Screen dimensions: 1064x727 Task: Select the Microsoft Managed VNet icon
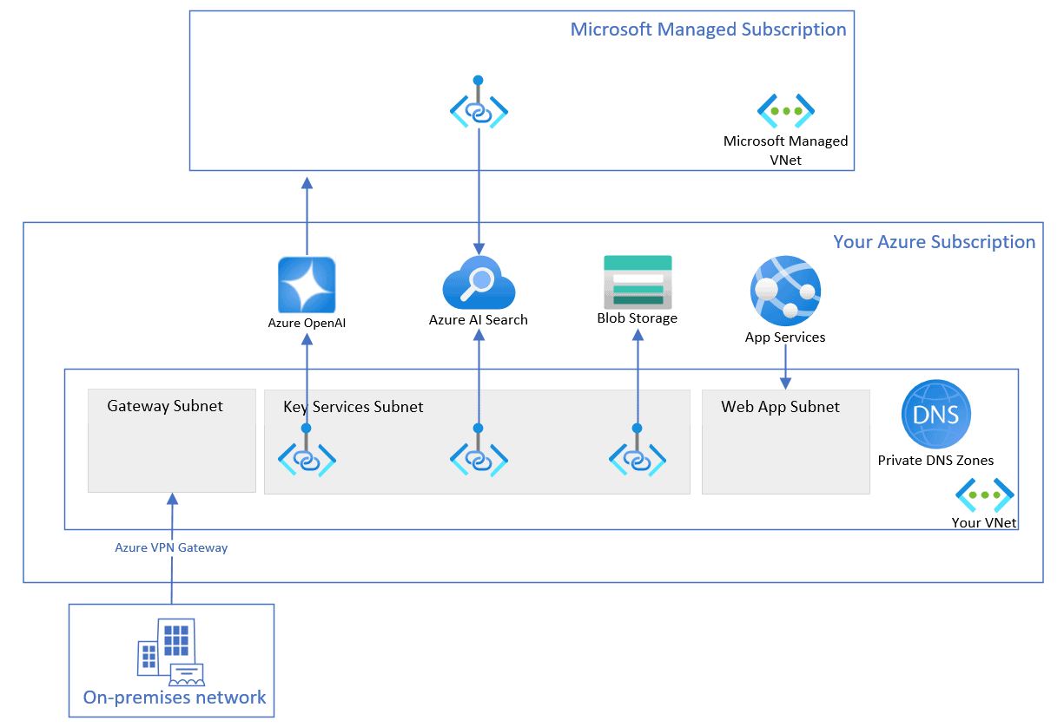tap(786, 110)
